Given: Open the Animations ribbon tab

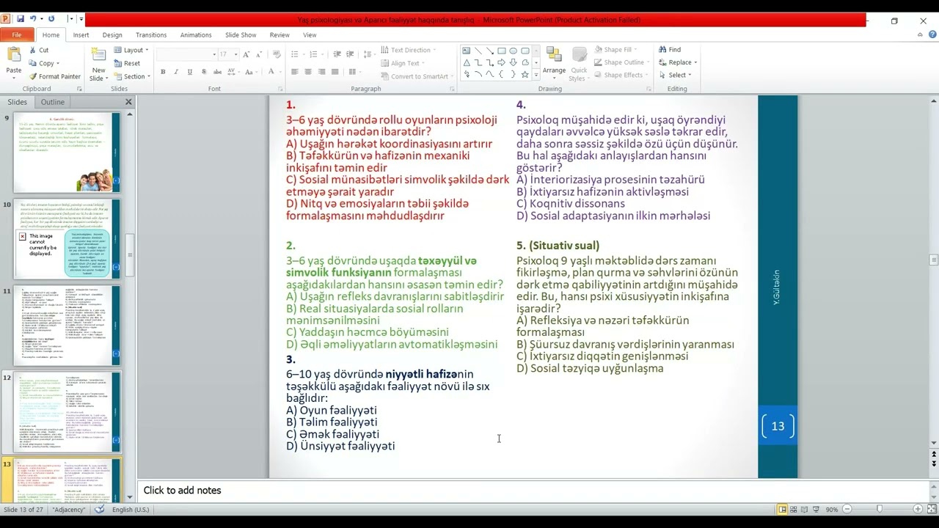Looking at the screenshot, I should click(196, 34).
